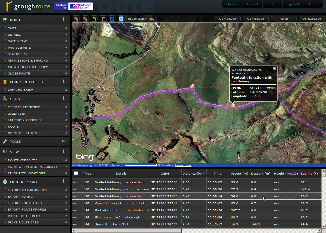
Task: Undo last change with green arrow
Action: coord(94,19)
